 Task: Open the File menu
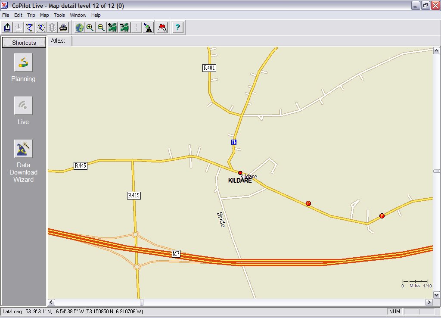(x=6, y=15)
